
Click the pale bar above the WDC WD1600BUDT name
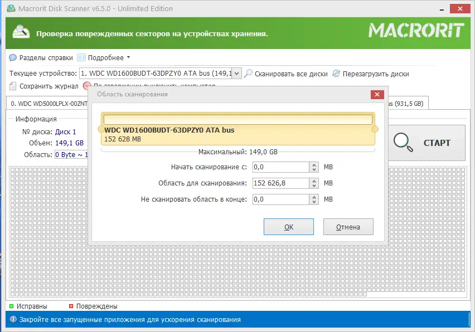pos(238,120)
